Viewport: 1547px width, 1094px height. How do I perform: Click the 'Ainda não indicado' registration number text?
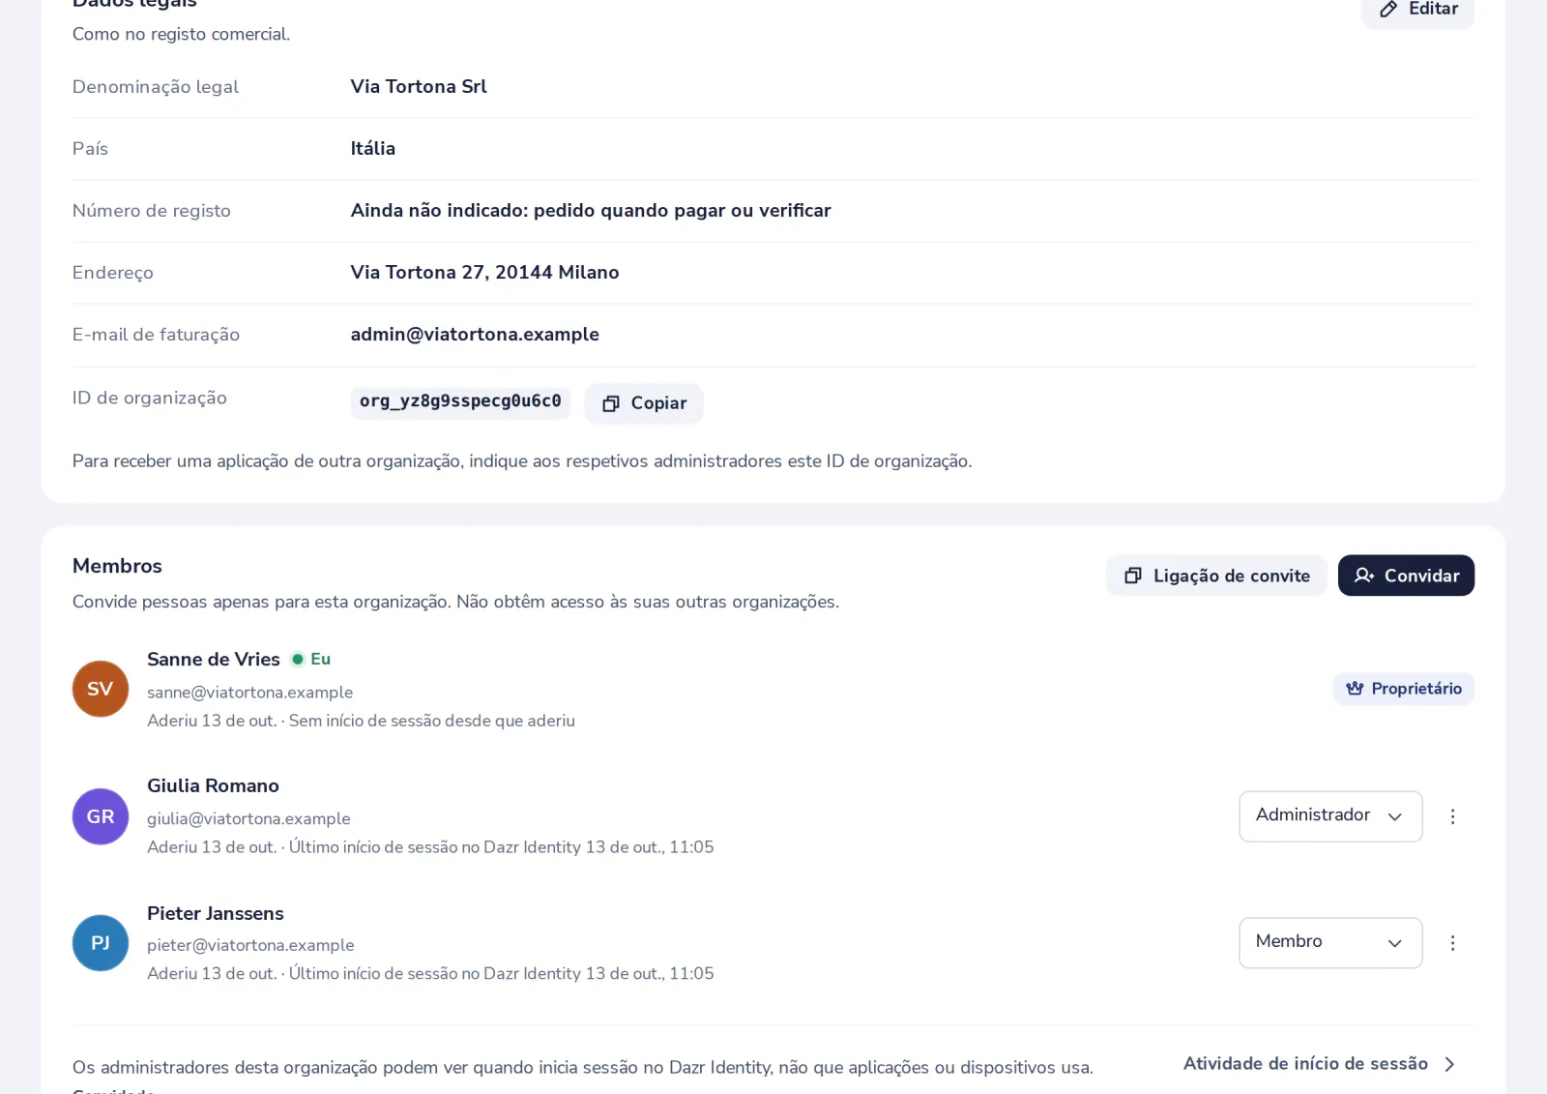[x=591, y=211]
